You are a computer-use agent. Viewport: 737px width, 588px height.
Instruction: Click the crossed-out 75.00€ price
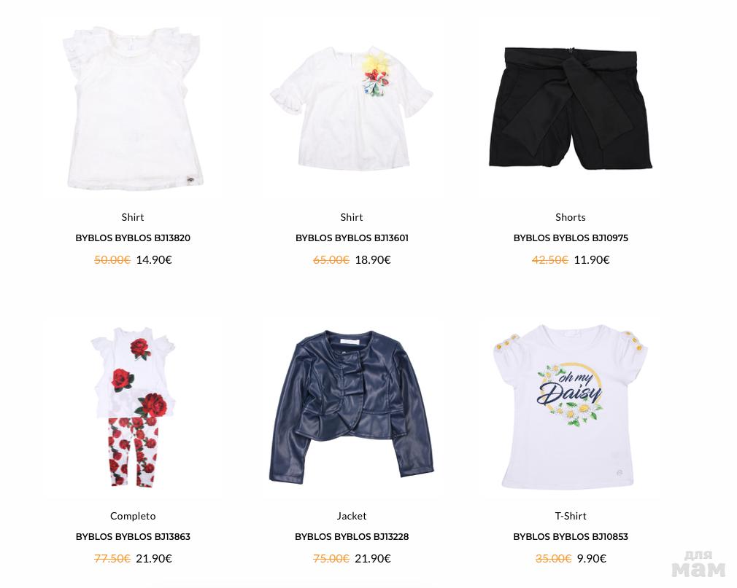pos(331,558)
